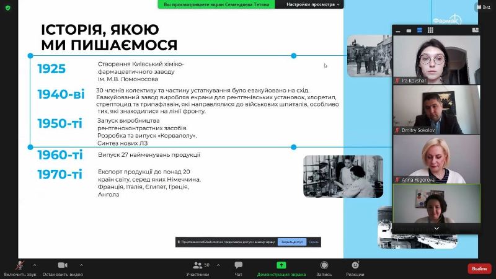Screen dimensions: 496x279
Task: Click the old street photo on slide
Action: pos(370,56)
